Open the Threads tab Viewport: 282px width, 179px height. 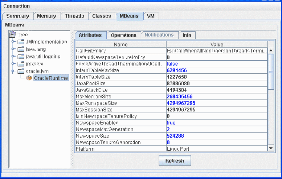pos(74,16)
